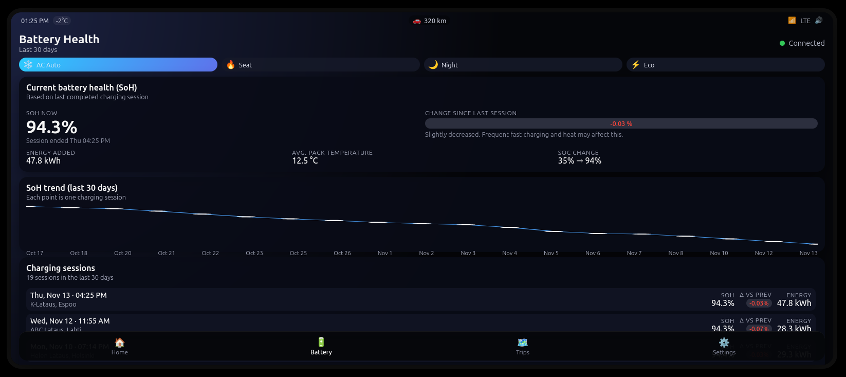Enable the Seat heating mode
This screenshot has height=377, width=846.
pyautogui.click(x=322, y=65)
